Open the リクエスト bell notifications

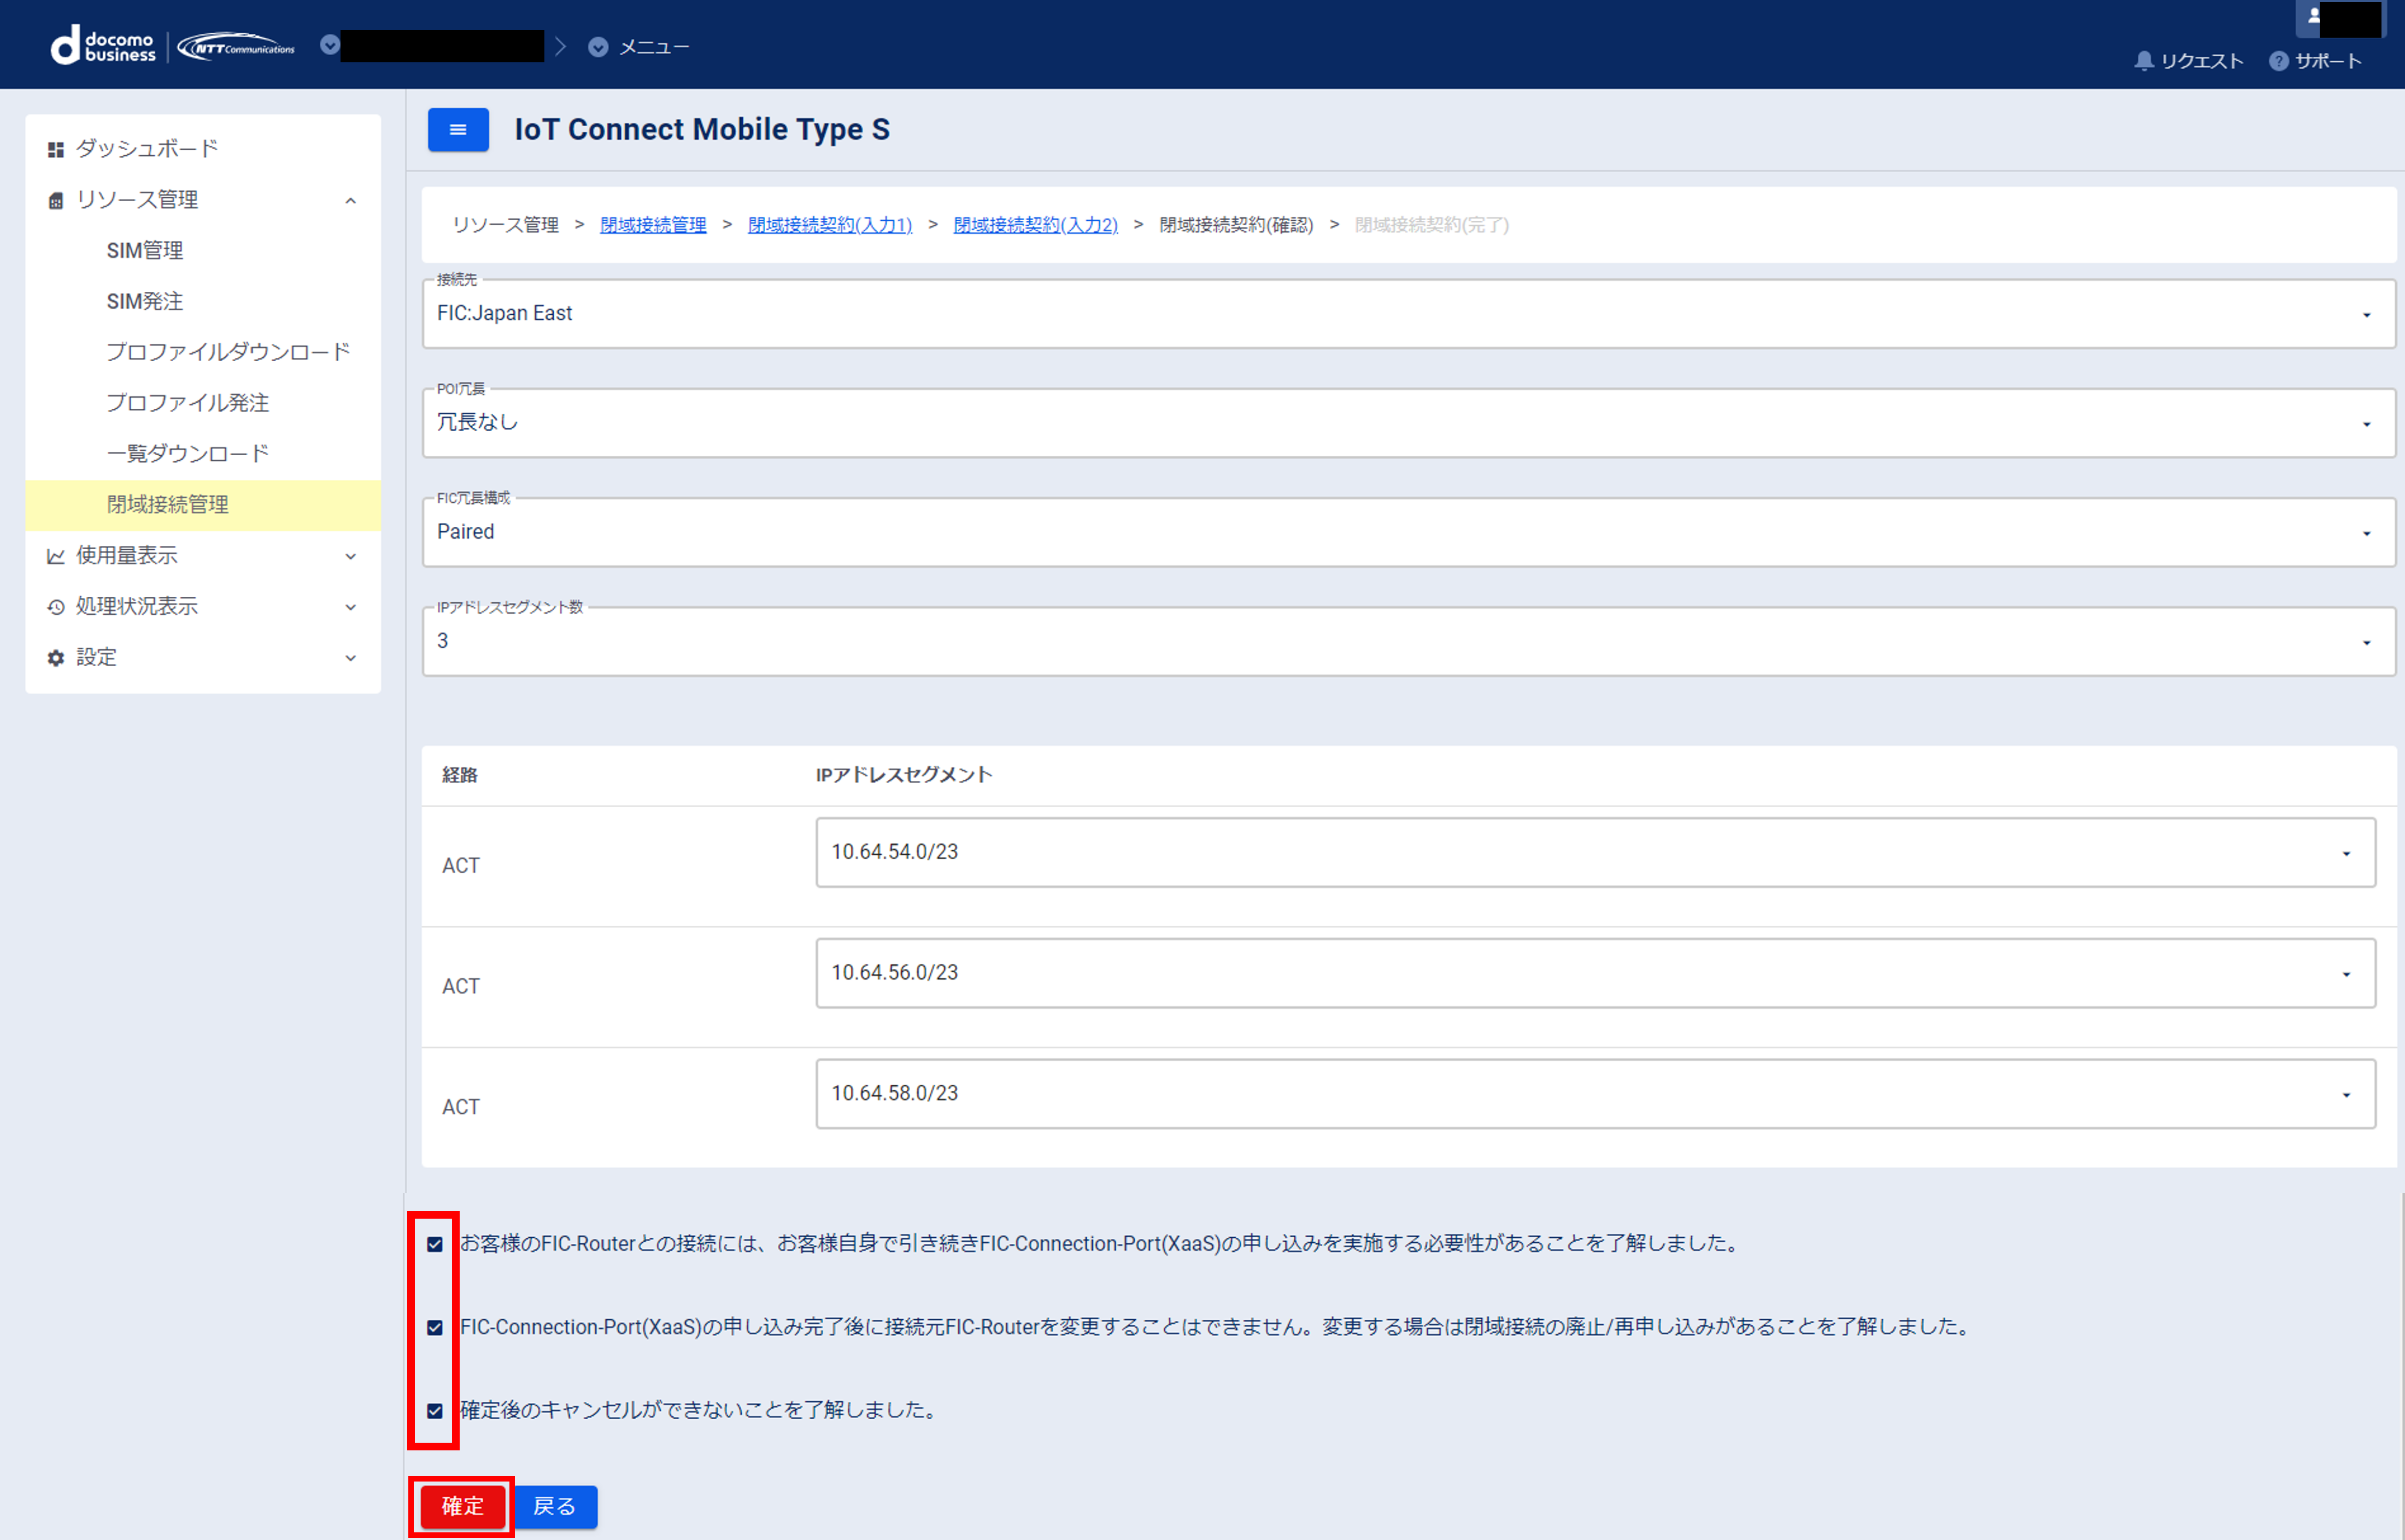(x=2143, y=61)
